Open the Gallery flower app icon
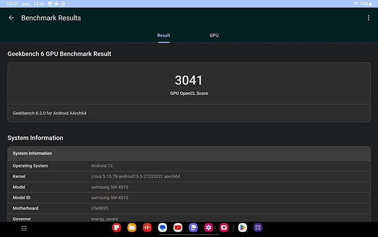Image resolution: width=378 pixels, height=237 pixels. 209,227
